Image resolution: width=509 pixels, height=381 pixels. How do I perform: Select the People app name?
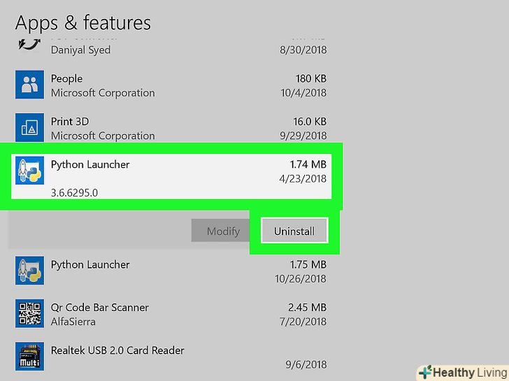[66, 79]
